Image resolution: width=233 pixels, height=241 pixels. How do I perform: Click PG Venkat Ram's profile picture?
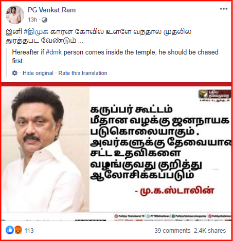15,15
